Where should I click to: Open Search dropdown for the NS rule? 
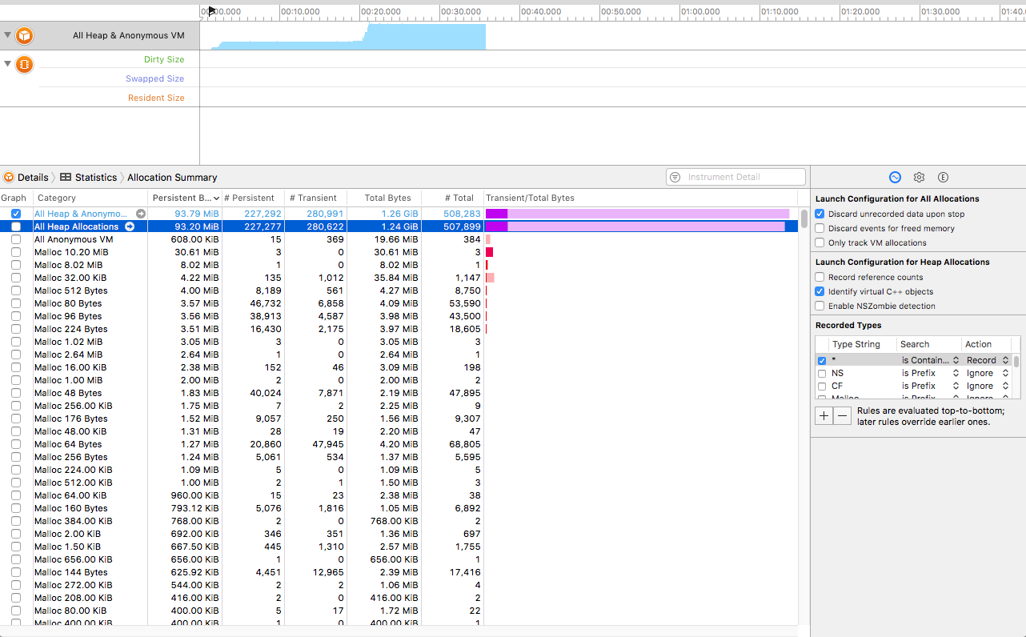(x=930, y=373)
